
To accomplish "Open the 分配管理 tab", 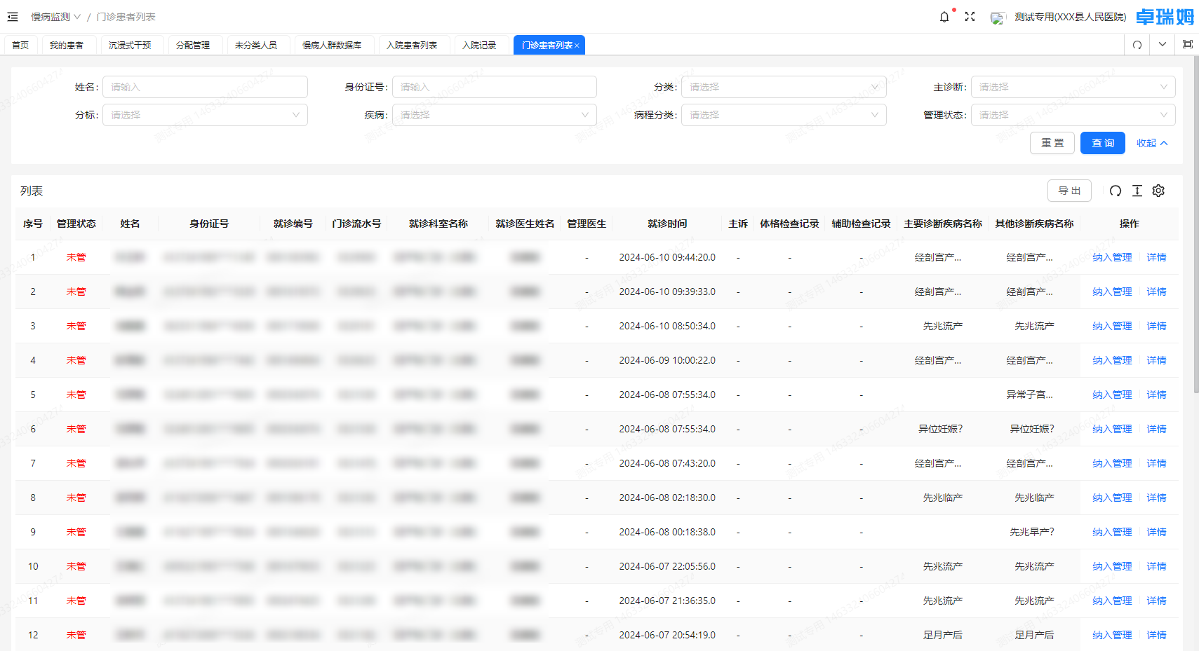I will click(193, 45).
